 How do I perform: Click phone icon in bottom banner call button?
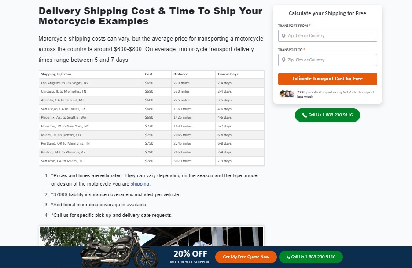pos(288,257)
